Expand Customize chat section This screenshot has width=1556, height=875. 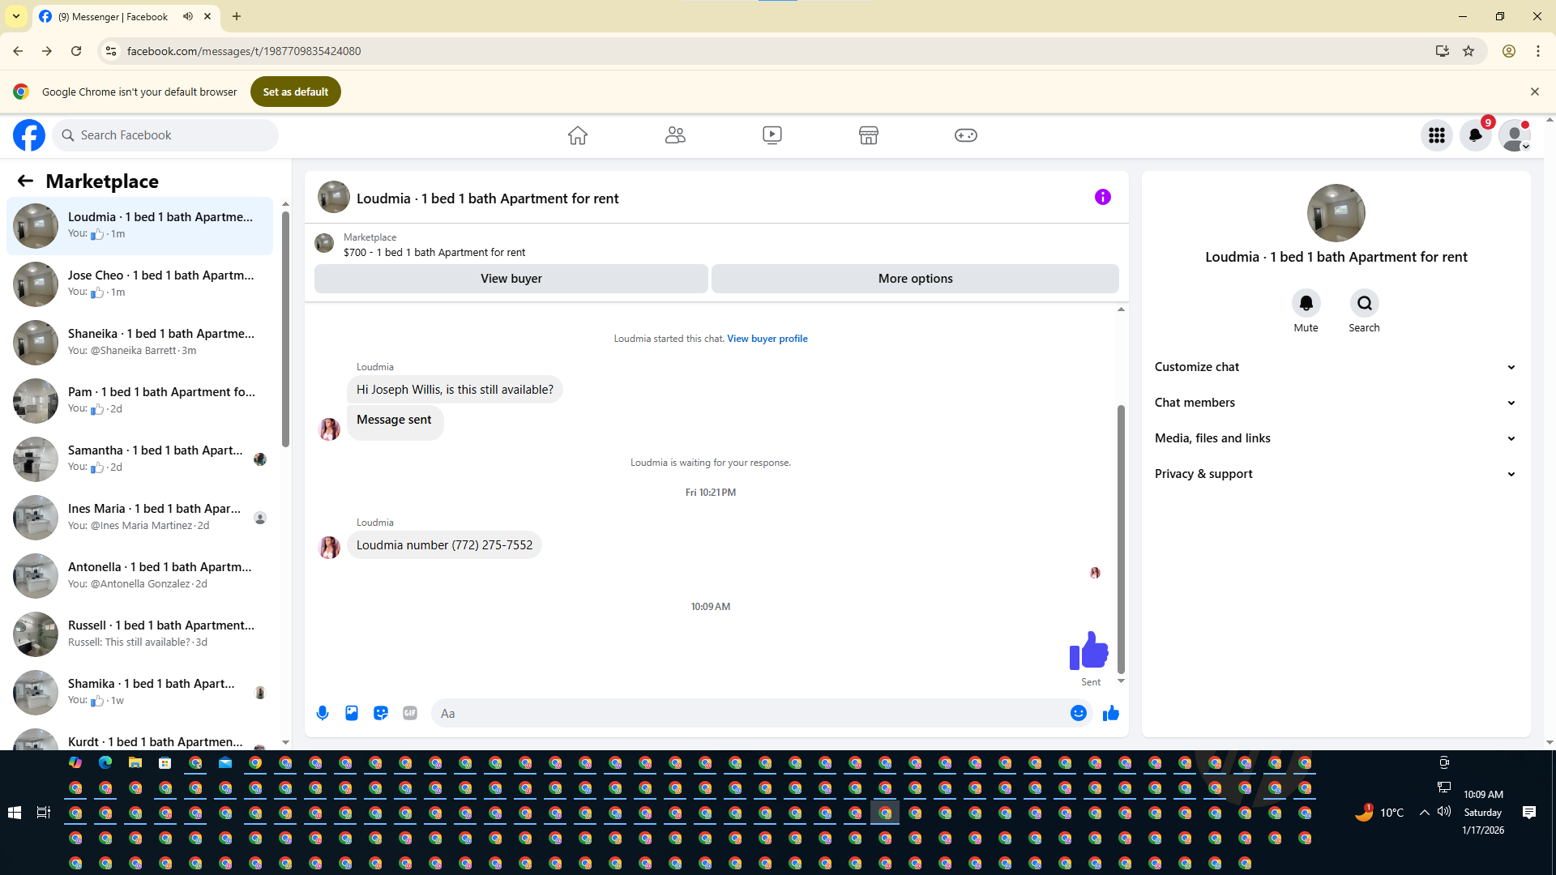[x=1336, y=367]
